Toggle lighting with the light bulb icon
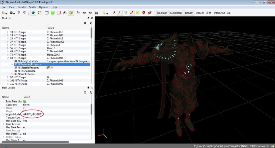Screen dimensions: 275x148 (104, 13)
